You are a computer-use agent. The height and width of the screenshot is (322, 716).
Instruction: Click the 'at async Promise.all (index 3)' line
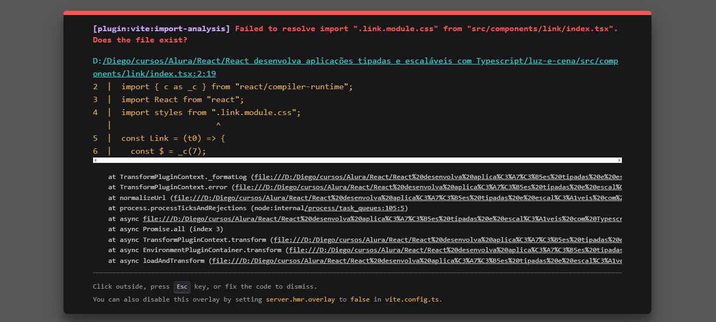tap(166, 229)
